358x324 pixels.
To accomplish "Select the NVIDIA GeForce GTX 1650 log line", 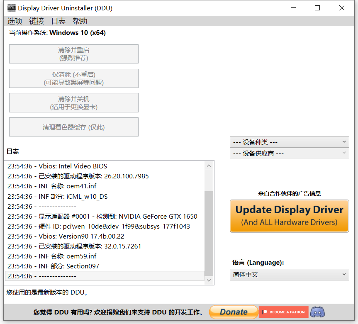I will coord(102,216).
